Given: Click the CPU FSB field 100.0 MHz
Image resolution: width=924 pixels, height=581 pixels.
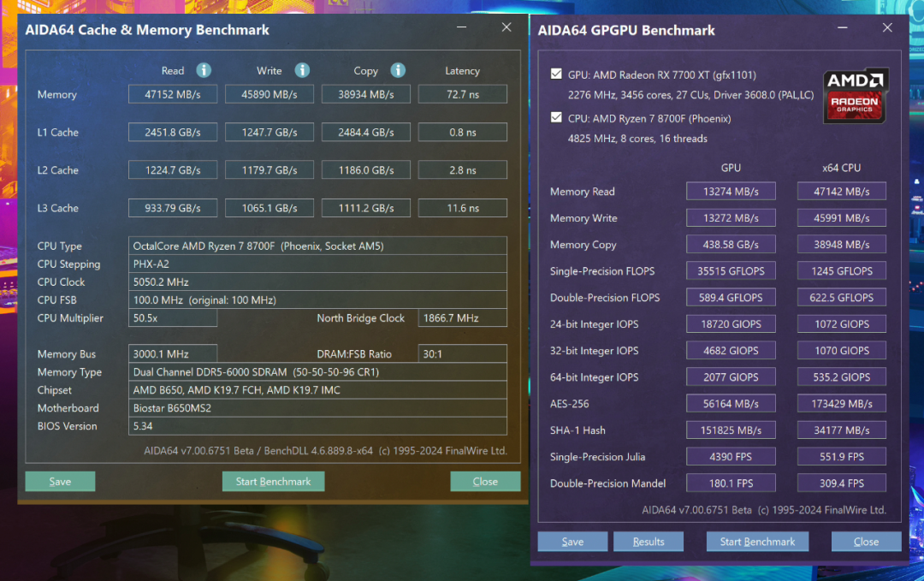Looking at the screenshot, I should click(317, 300).
